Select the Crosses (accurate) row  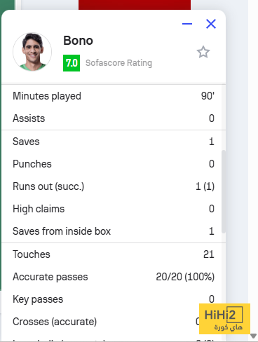pyautogui.click(x=114, y=322)
